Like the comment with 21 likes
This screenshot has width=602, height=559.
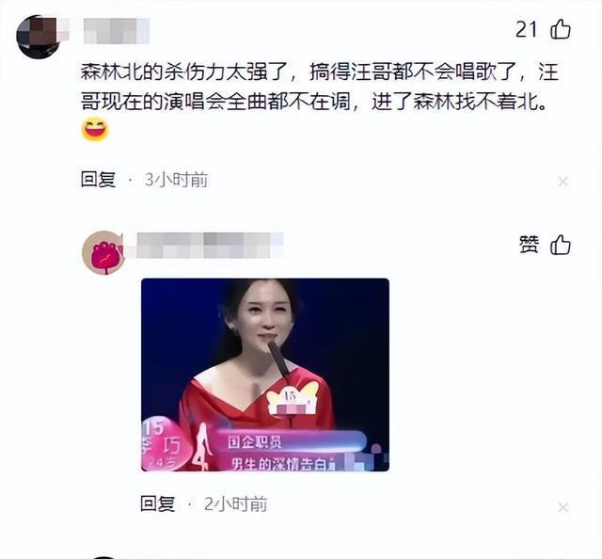561,29
